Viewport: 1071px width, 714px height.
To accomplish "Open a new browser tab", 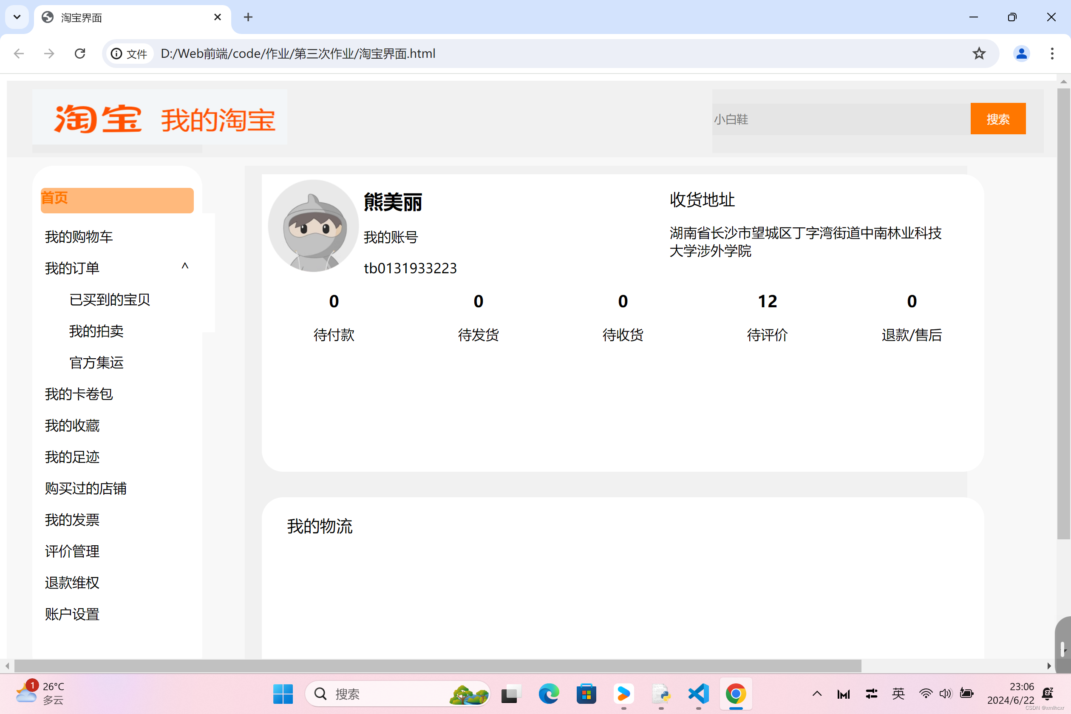I will click(x=248, y=17).
